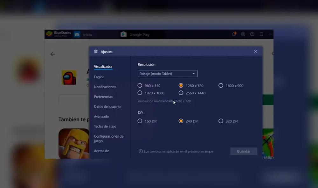318x188 pixels.
Task: Enable 320 DPI
Action: click(221, 121)
